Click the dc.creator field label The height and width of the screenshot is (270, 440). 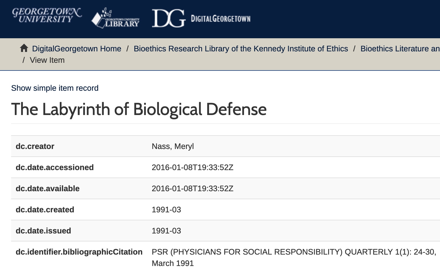click(x=35, y=146)
